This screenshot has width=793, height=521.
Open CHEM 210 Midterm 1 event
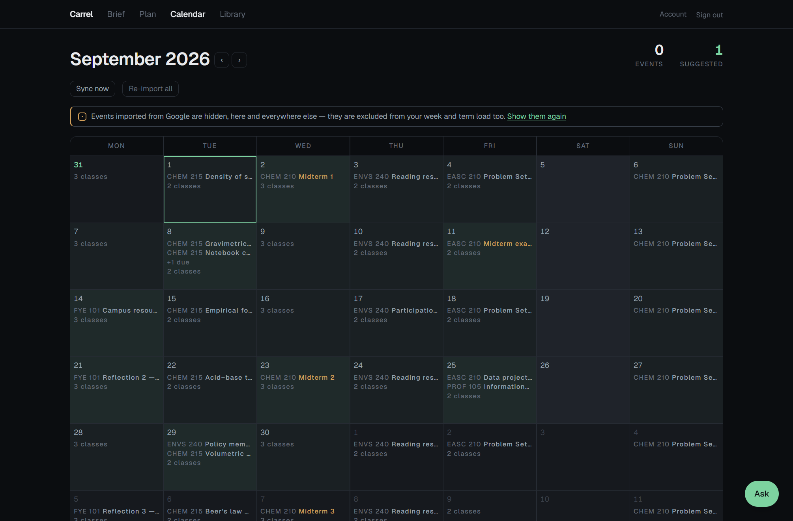297,176
